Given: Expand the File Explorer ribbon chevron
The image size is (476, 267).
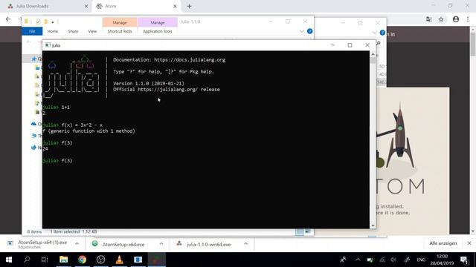Looking at the screenshot, I should 301,31.
